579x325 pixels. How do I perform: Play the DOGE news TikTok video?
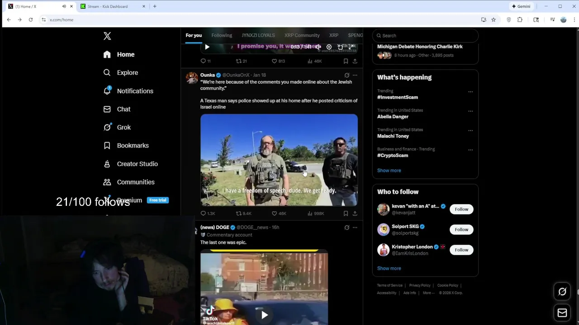(265, 315)
